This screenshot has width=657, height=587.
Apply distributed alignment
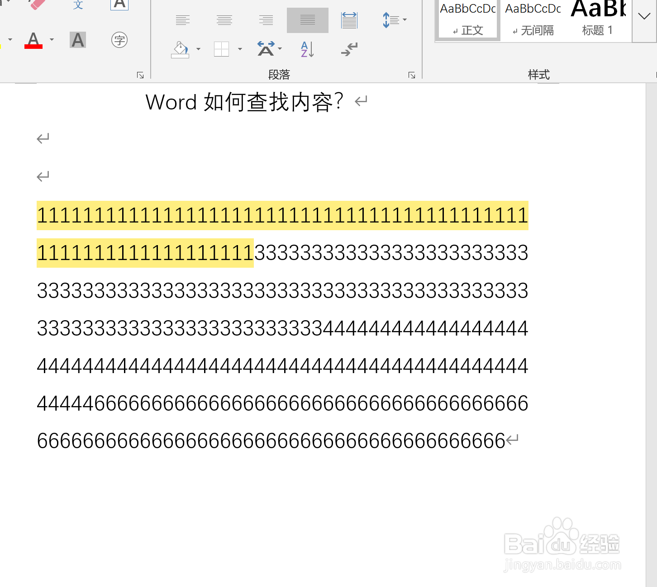click(x=349, y=20)
